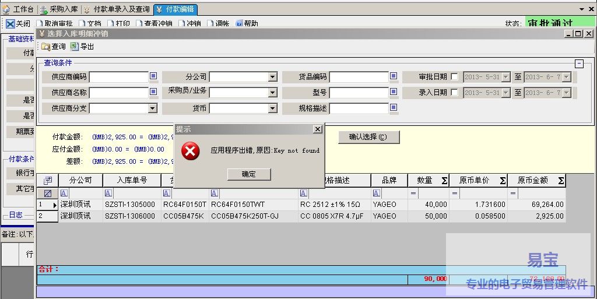Switch to the 采购入库 tab
The width and height of the screenshot is (597, 299).
pos(59,9)
